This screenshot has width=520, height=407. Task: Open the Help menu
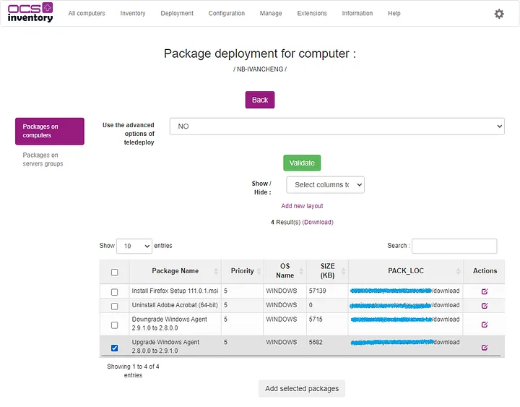point(394,13)
